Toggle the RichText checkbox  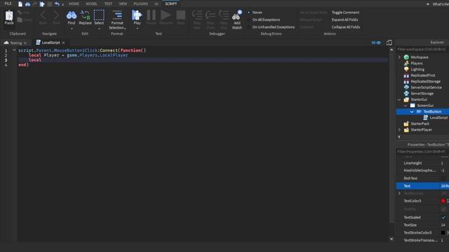443,178
